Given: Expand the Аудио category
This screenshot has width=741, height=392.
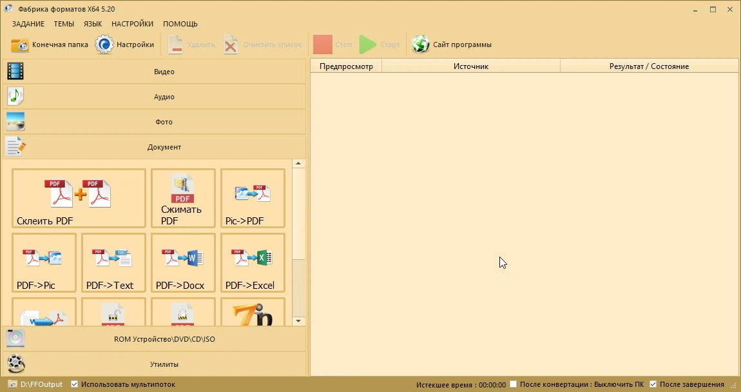Looking at the screenshot, I should pyautogui.click(x=155, y=97).
